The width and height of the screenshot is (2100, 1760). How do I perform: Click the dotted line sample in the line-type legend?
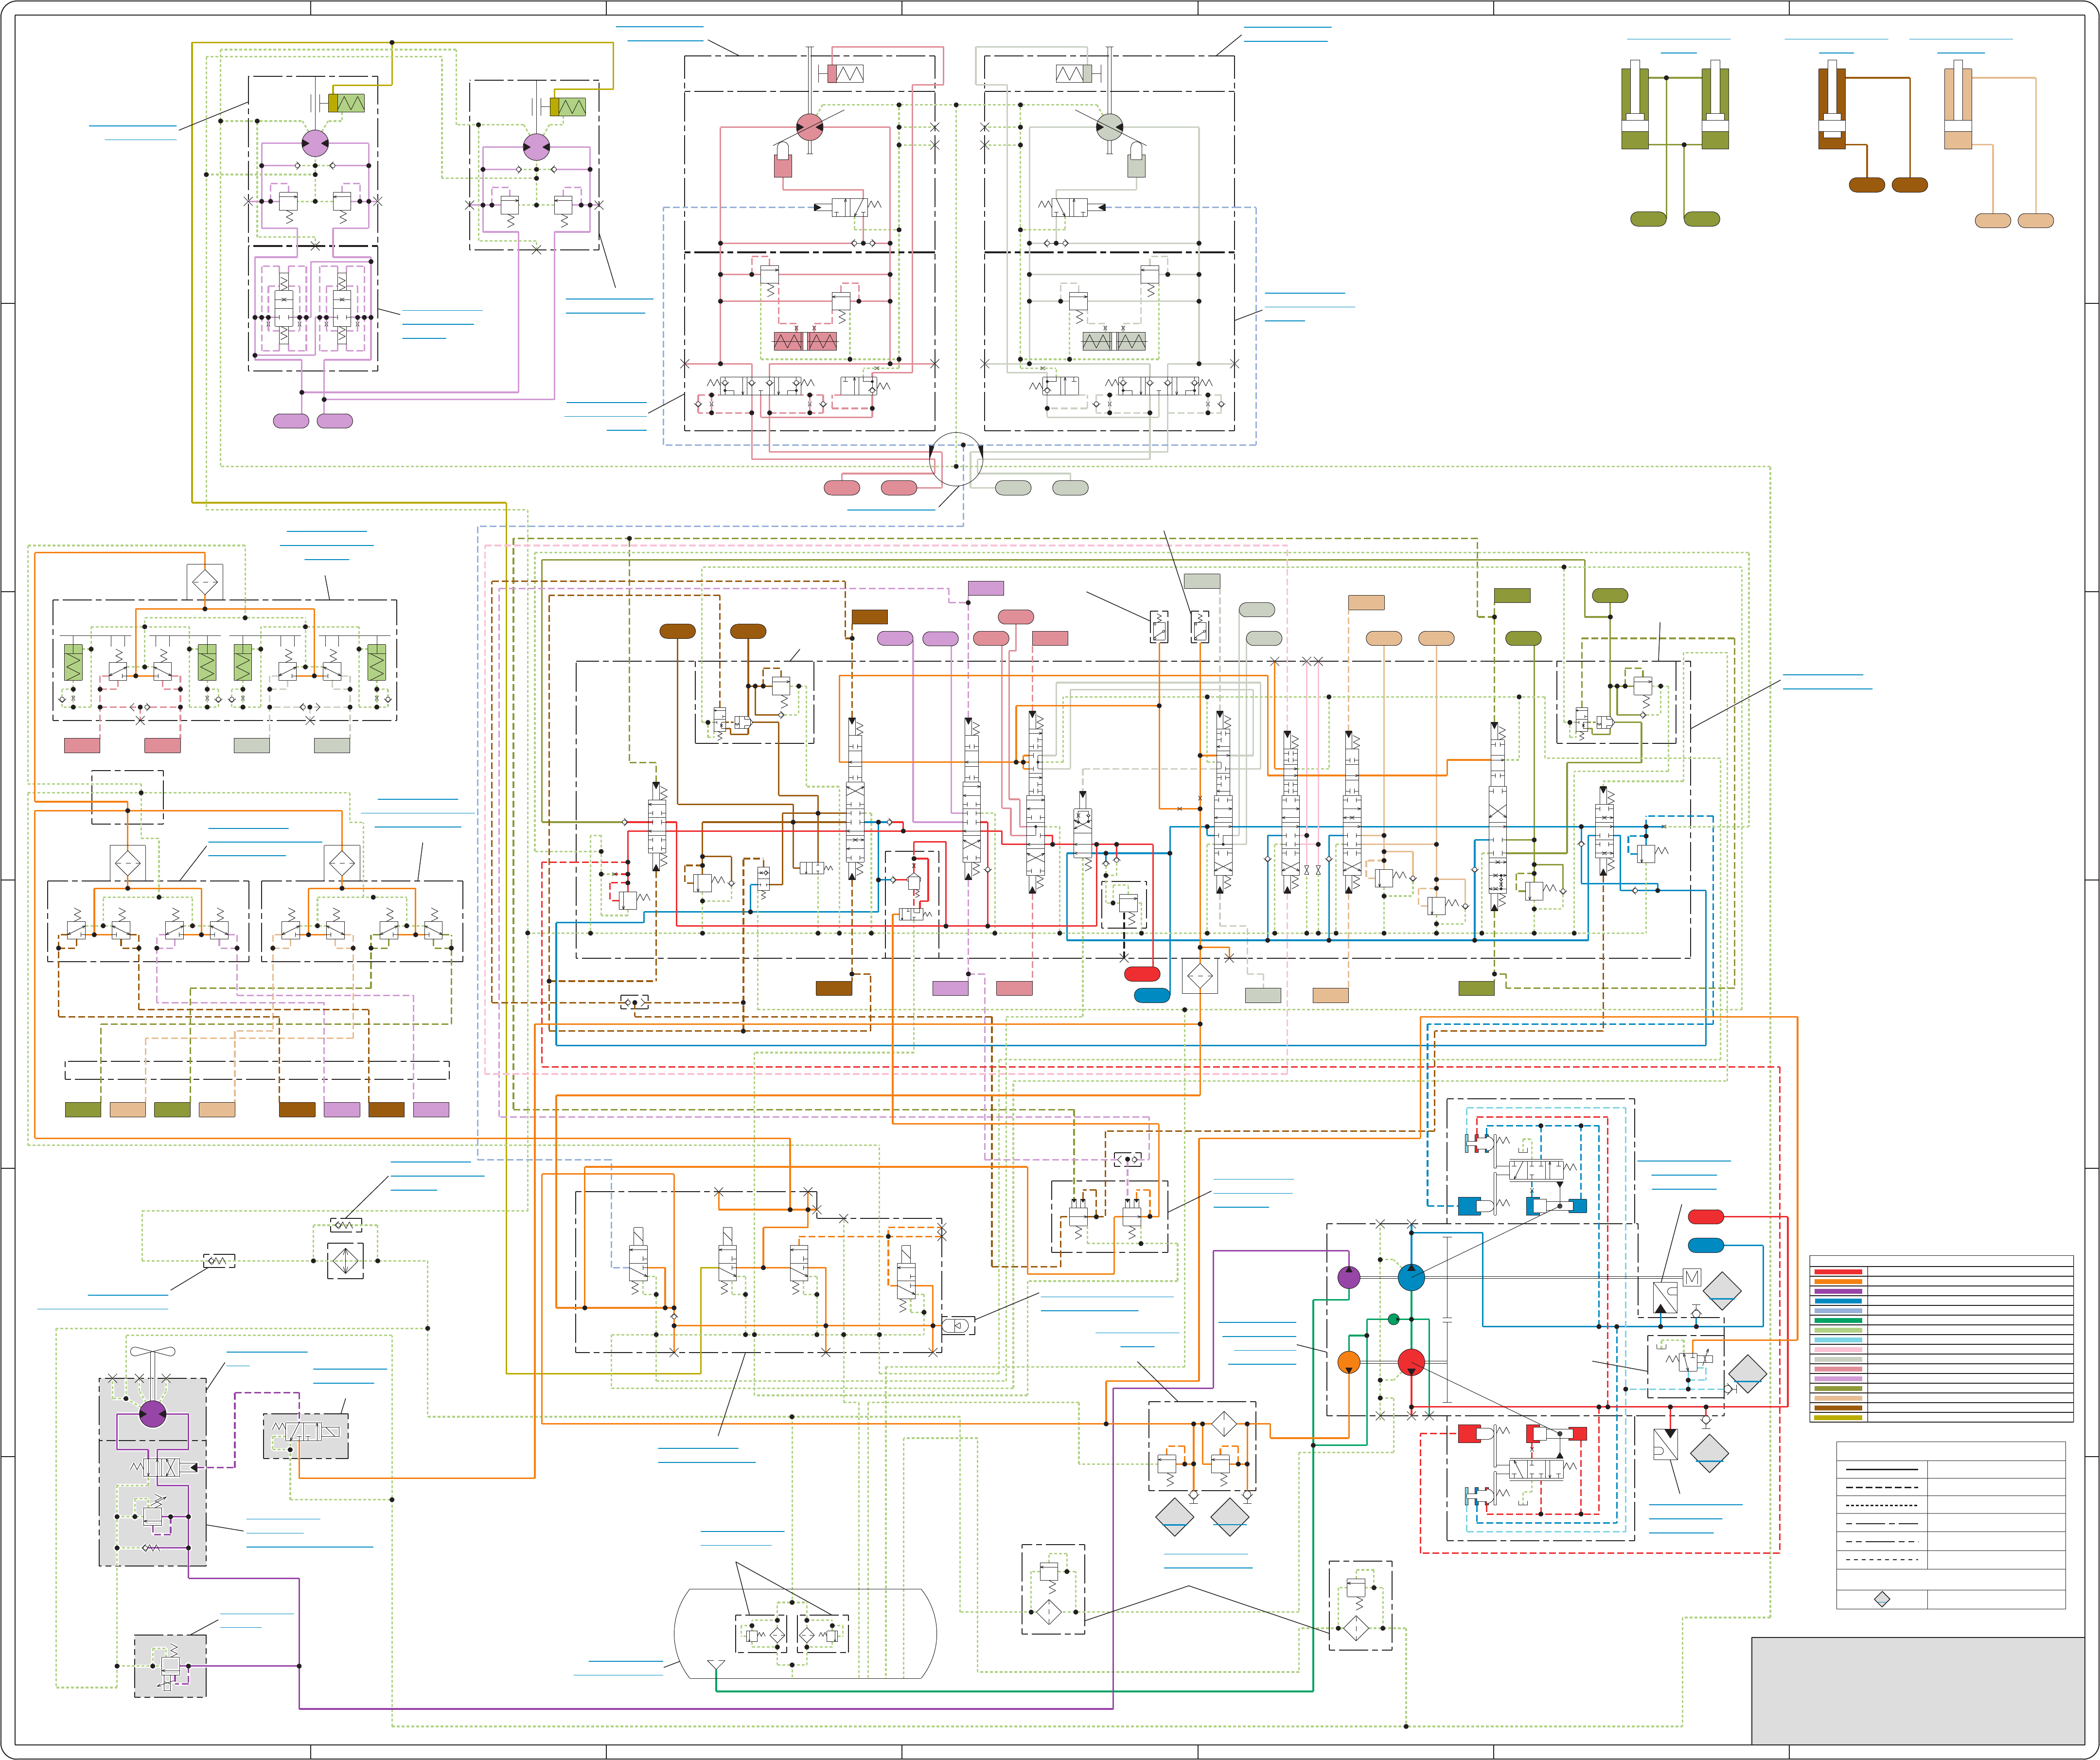click(x=1881, y=1505)
